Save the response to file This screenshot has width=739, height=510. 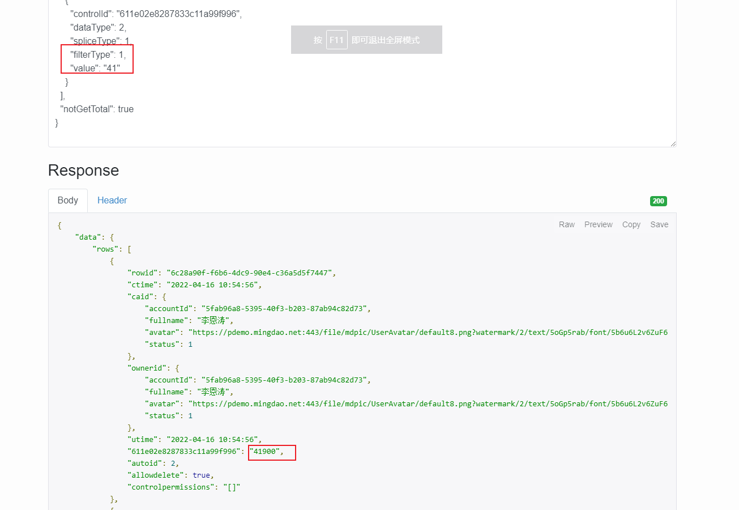click(659, 224)
